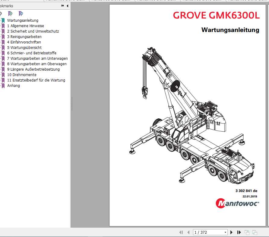Go to the first page
Screen dimensions: 269x237
point(181,232)
